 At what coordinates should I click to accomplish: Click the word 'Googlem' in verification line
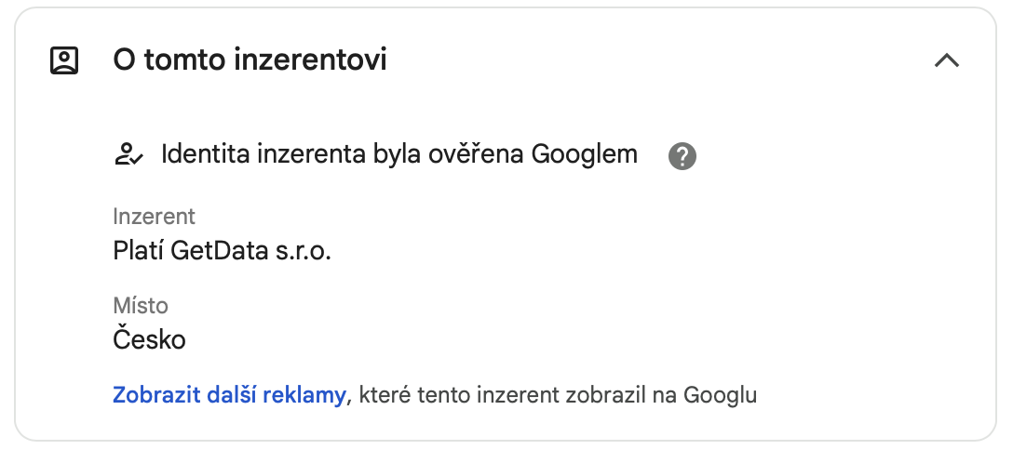[585, 154]
